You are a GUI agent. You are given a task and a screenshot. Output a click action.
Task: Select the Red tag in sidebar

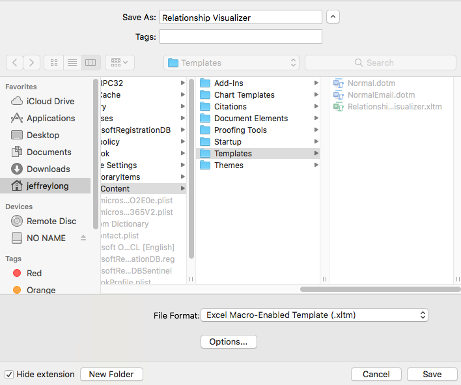[34, 274]
